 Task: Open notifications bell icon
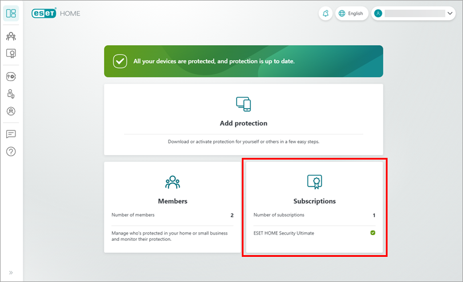tap(325, 14)
